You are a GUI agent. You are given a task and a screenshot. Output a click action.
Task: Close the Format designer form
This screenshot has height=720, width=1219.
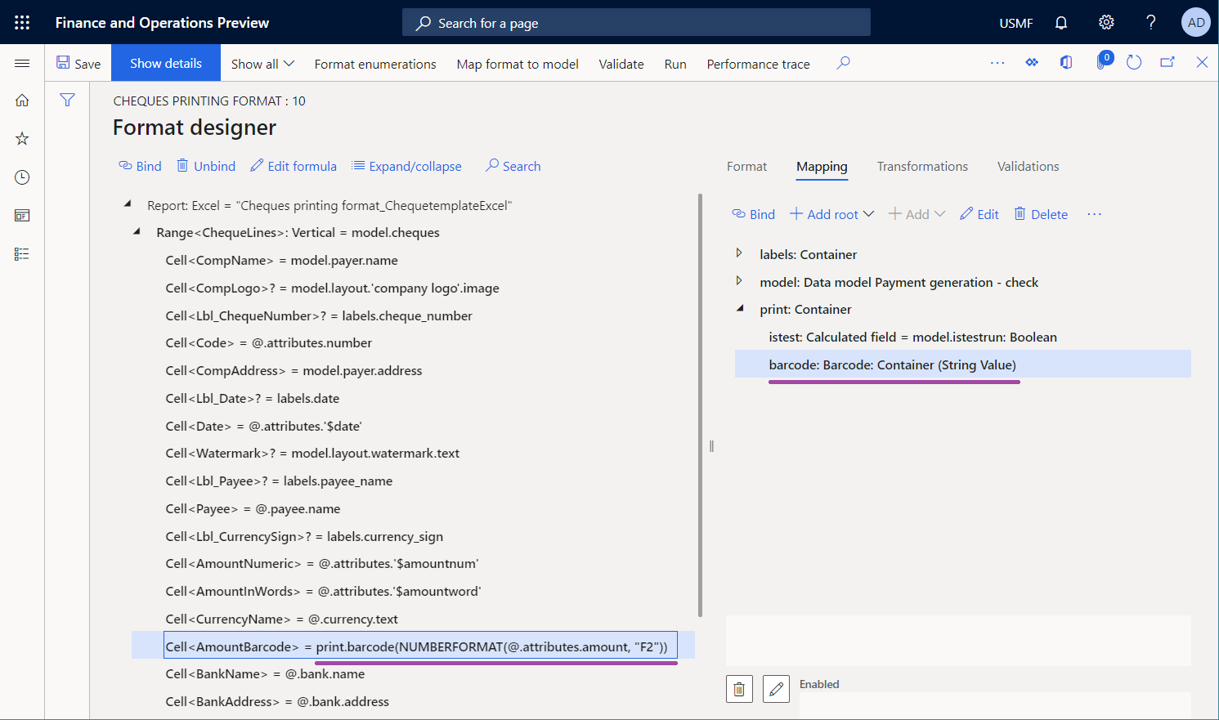tap(1202, 63)
